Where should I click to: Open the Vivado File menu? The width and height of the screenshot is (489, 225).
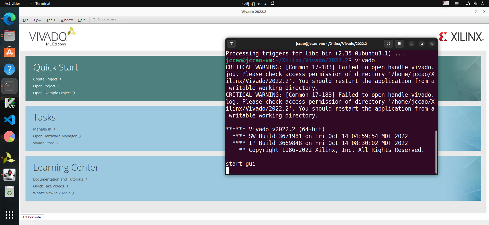(x=26, y=20)
